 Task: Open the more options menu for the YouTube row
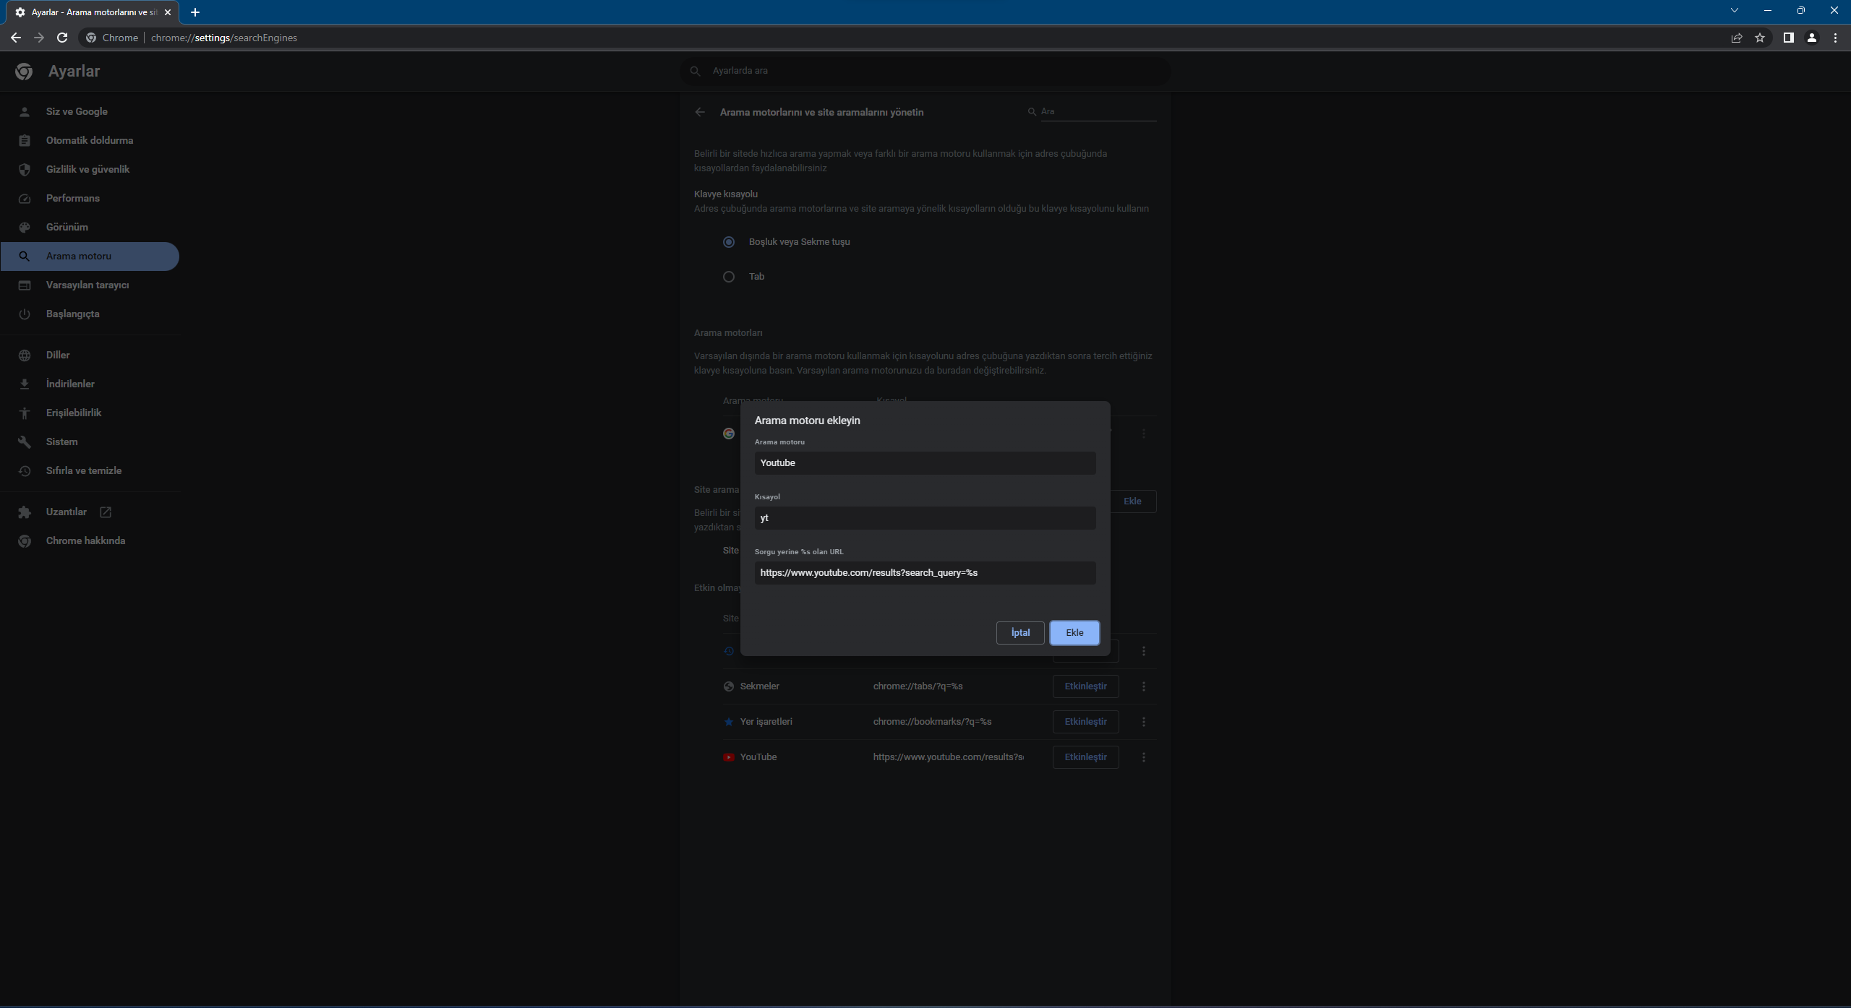click(1143, 757)
